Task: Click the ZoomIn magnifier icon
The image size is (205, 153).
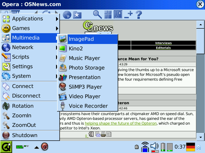Action: coord(6,116)
